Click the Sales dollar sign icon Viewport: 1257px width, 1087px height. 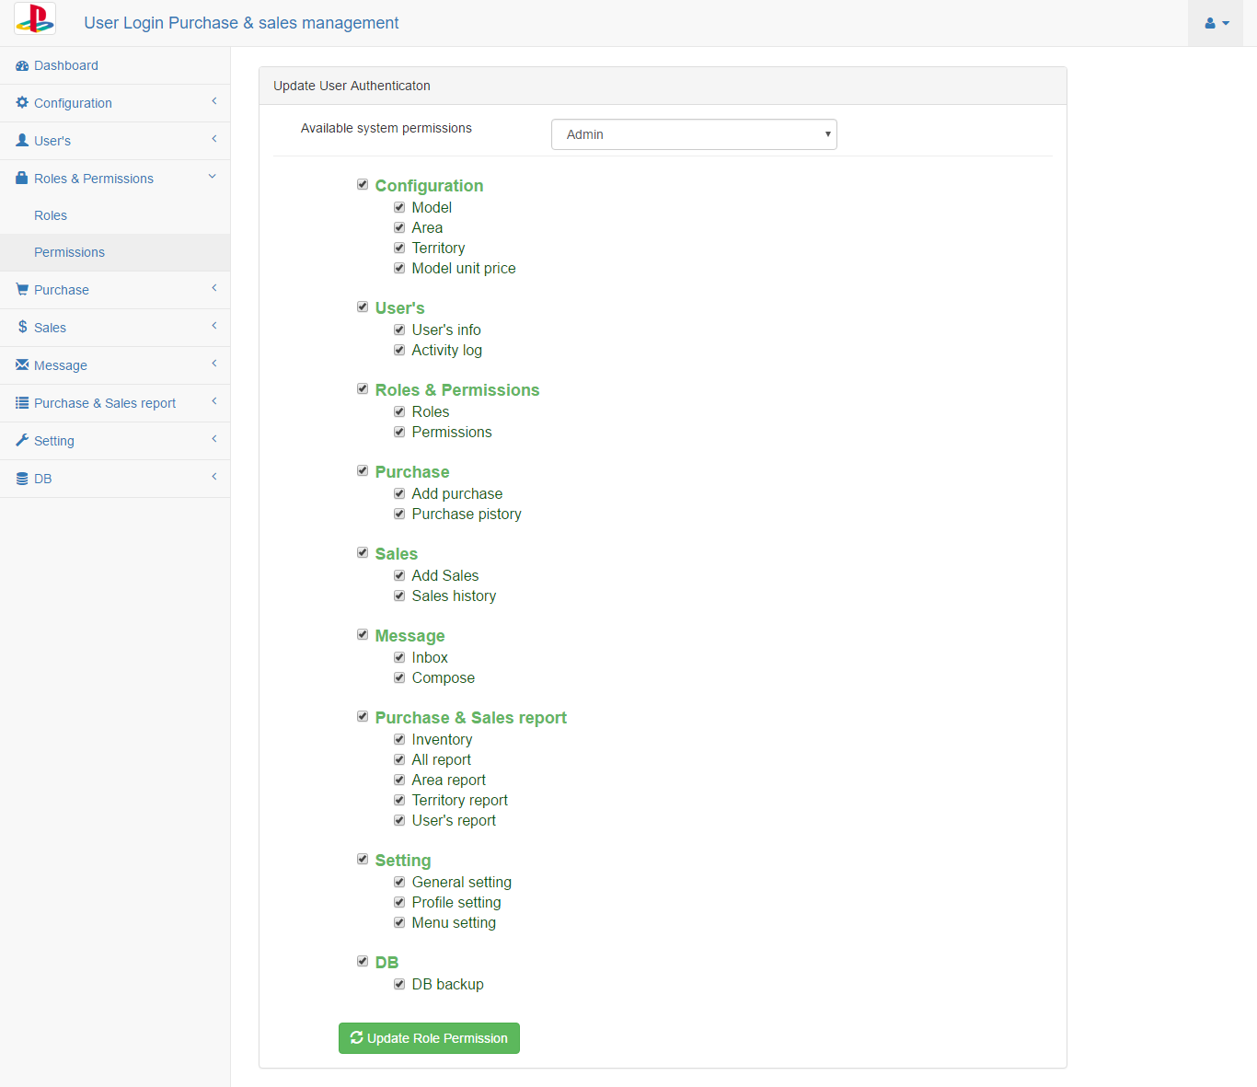(22, 327)
